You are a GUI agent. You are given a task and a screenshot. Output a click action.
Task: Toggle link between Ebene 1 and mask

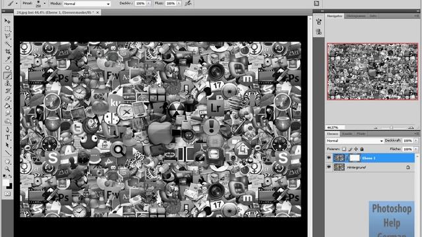click(347, 158)
